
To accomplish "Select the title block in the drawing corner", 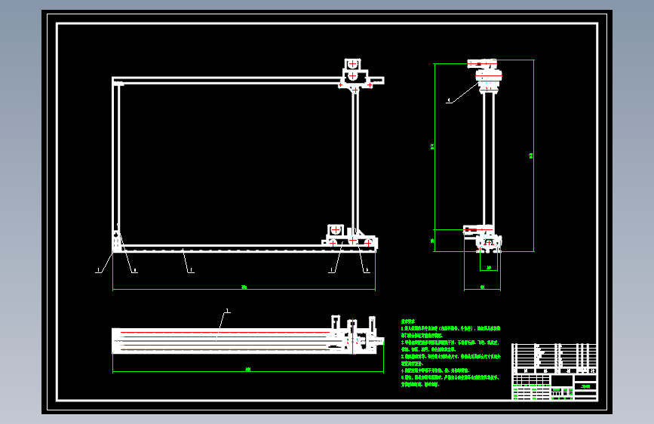I will click(554, 387).
